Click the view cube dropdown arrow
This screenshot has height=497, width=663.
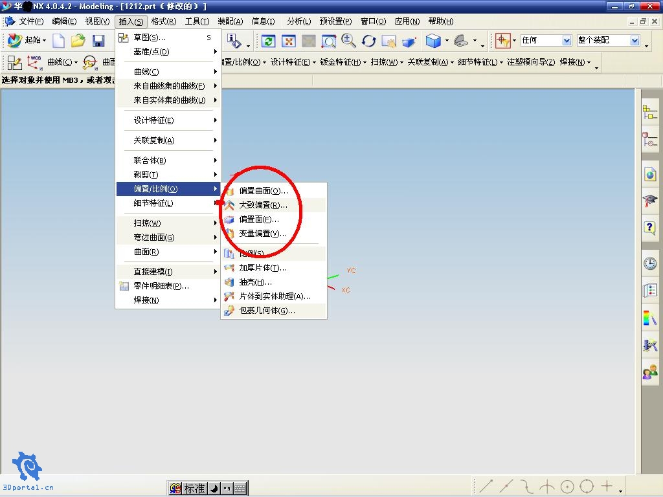447,41
